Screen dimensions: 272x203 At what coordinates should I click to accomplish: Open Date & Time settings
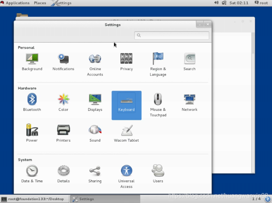click(32, 173)
